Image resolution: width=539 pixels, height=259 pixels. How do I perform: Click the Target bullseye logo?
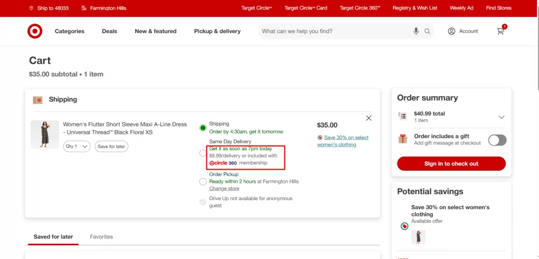point(35,31)
